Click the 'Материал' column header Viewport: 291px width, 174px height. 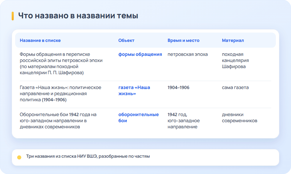pos(233,40)
